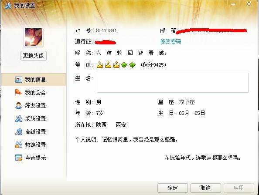Viewport: 259px width, 195px height.
Task: Minimize the 我的设置 window
Action: click(x=233, y=4)
